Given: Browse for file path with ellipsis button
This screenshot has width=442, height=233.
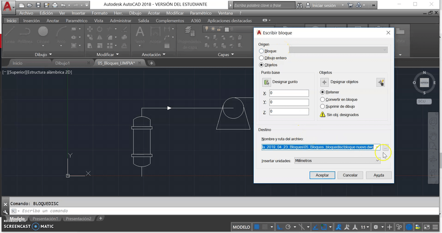Looking at the screenshot, I should pos(386,148).
